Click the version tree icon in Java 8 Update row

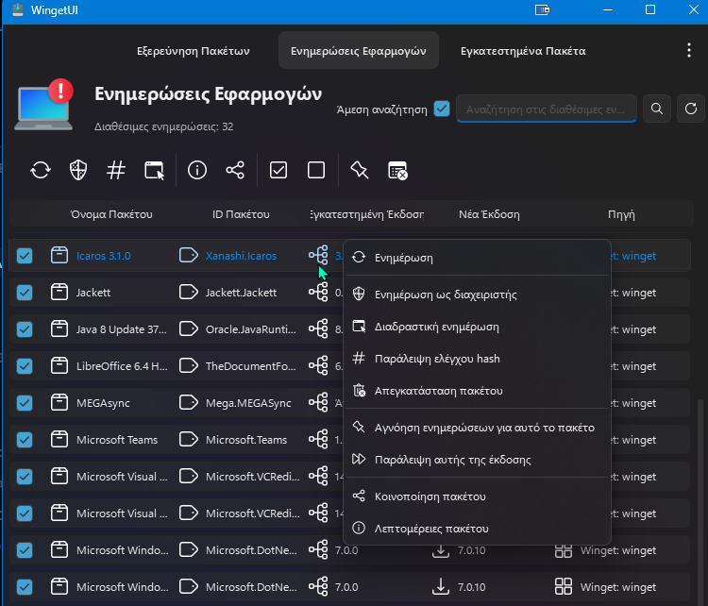(x=319, y=328)
